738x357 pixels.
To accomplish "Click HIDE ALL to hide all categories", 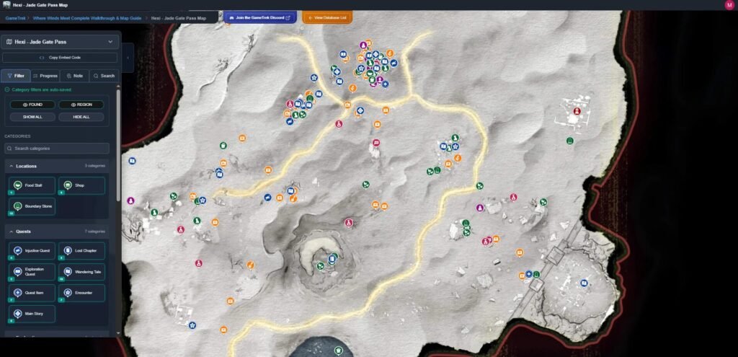I will click(x=81, y=117).
